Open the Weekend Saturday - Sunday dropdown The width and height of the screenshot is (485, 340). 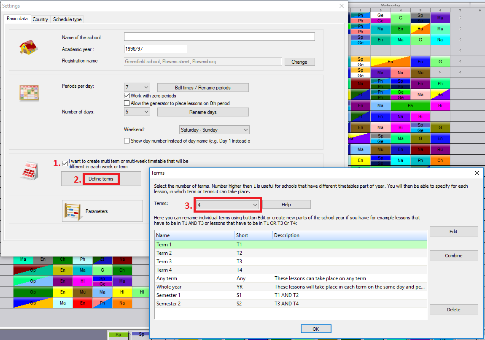[x=214, y=130]
